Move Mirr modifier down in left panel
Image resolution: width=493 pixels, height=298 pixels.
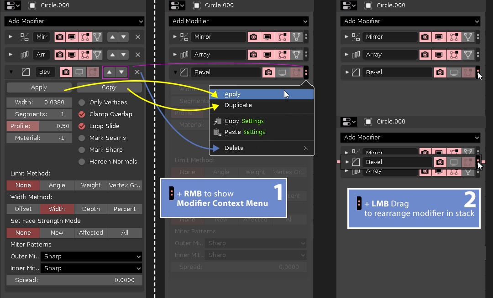click(x=124, y=37)
